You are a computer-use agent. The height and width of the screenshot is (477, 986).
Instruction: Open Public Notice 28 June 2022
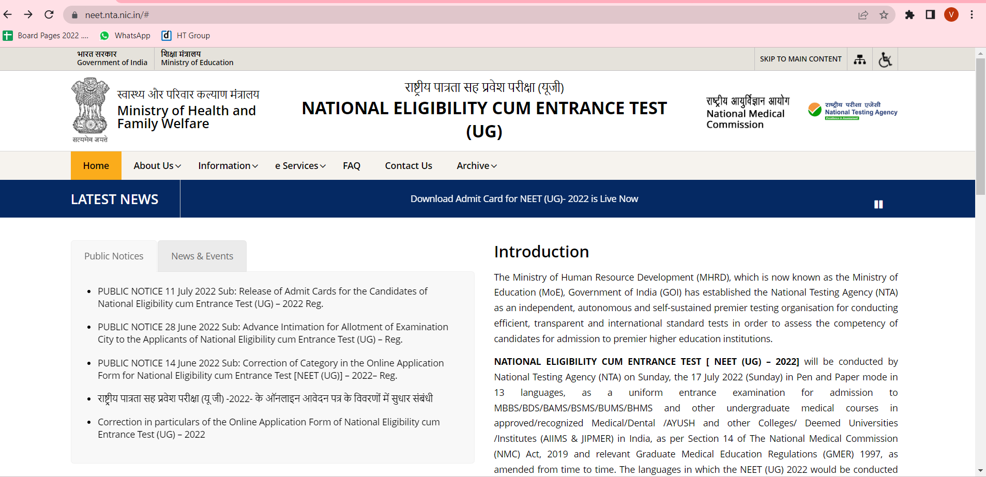pyautogui.click(x=273, y=333)
